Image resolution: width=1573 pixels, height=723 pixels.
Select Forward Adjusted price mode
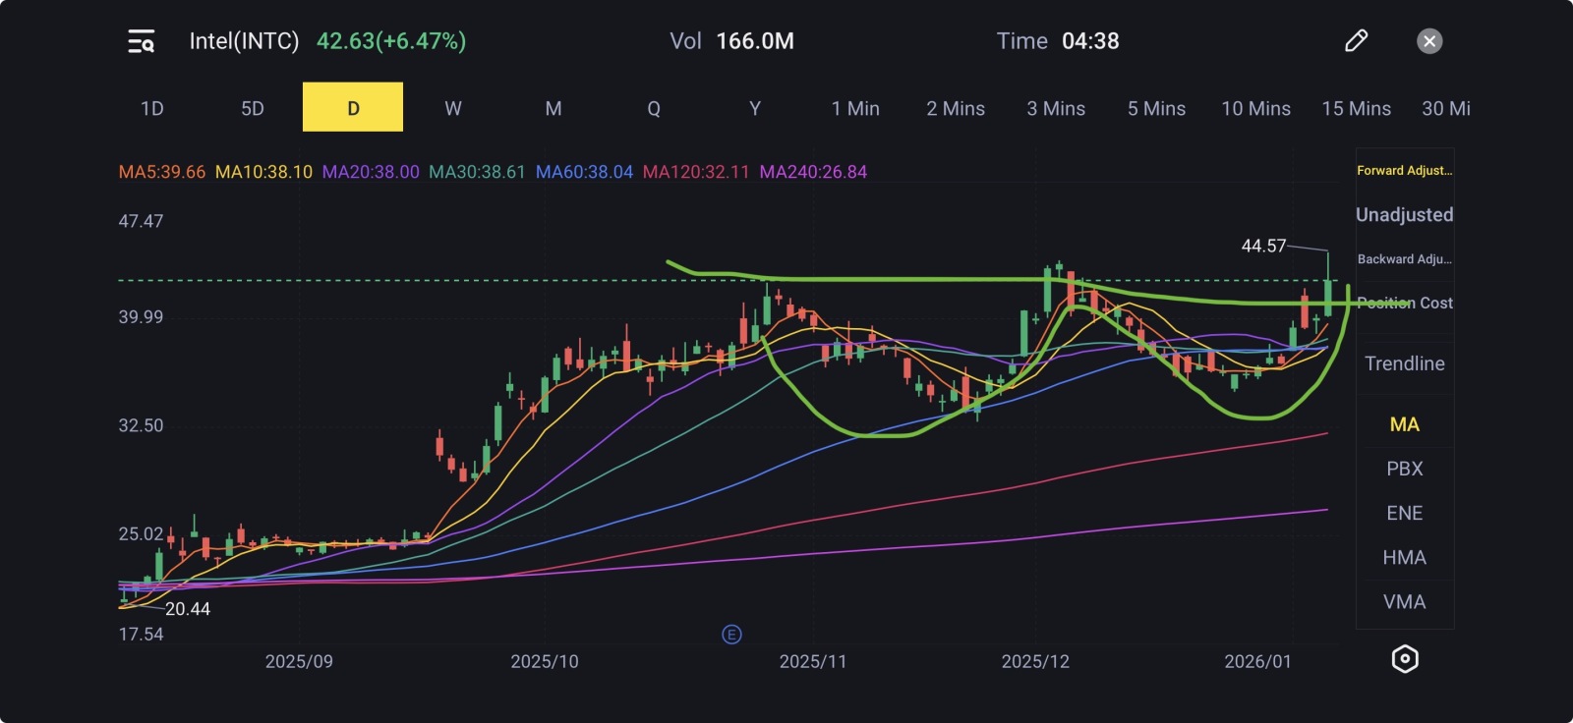pyautogui.click(x=1404, y=170)
